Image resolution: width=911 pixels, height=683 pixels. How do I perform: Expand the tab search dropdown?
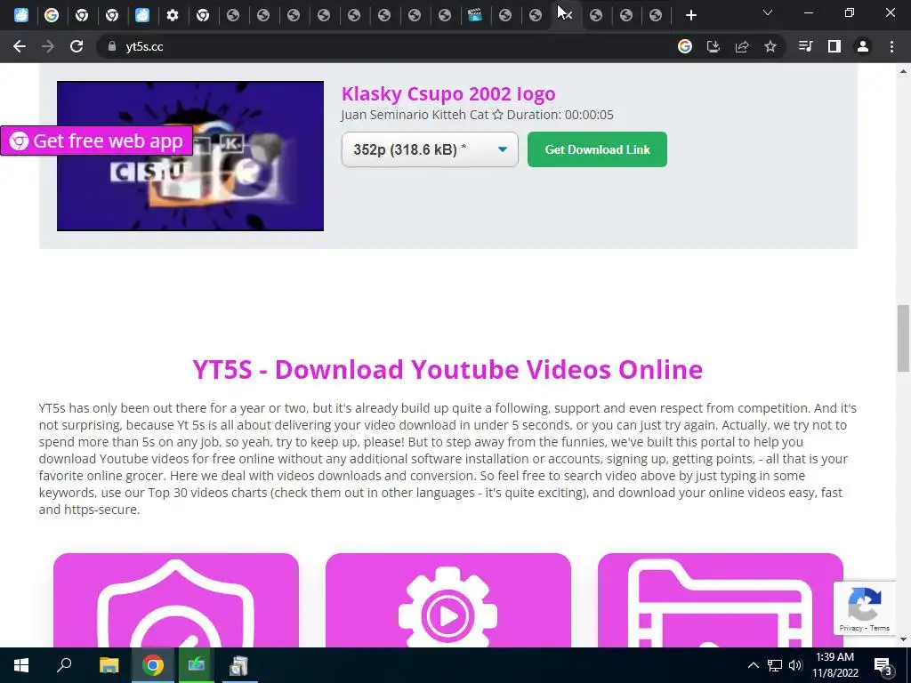point(768,12)
